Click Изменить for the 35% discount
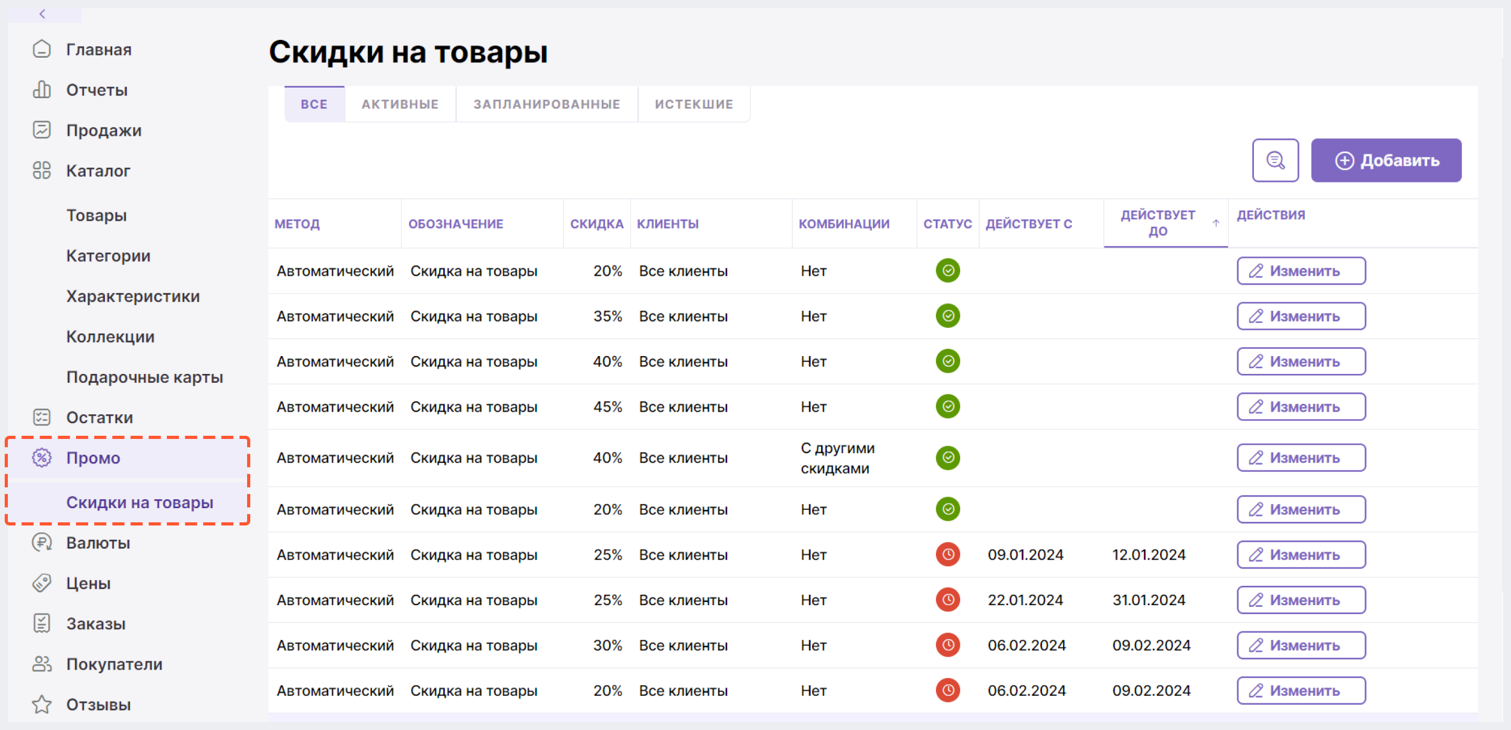 click(x=1301, y=316)
